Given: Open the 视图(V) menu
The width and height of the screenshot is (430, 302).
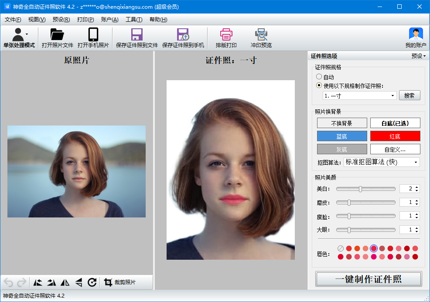Looking at the screenshot, I should (37, 20).
